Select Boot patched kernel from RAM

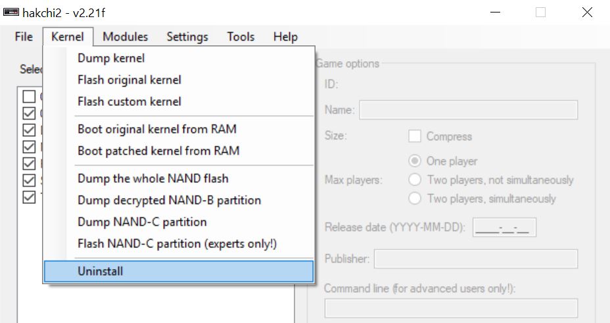179,151
